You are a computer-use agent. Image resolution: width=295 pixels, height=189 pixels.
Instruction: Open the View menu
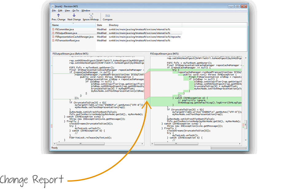click(67, 10)
